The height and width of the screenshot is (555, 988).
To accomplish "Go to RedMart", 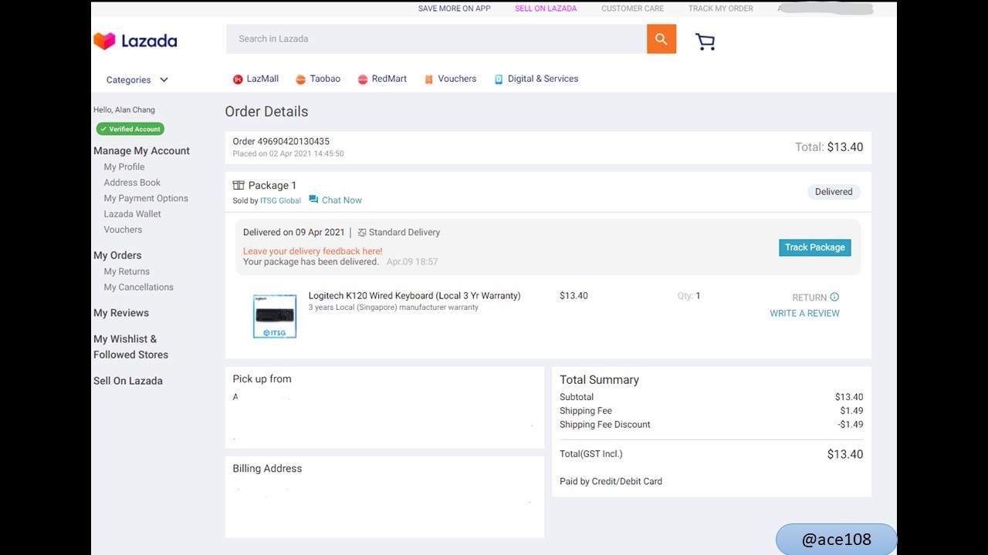I will [389, 79].
